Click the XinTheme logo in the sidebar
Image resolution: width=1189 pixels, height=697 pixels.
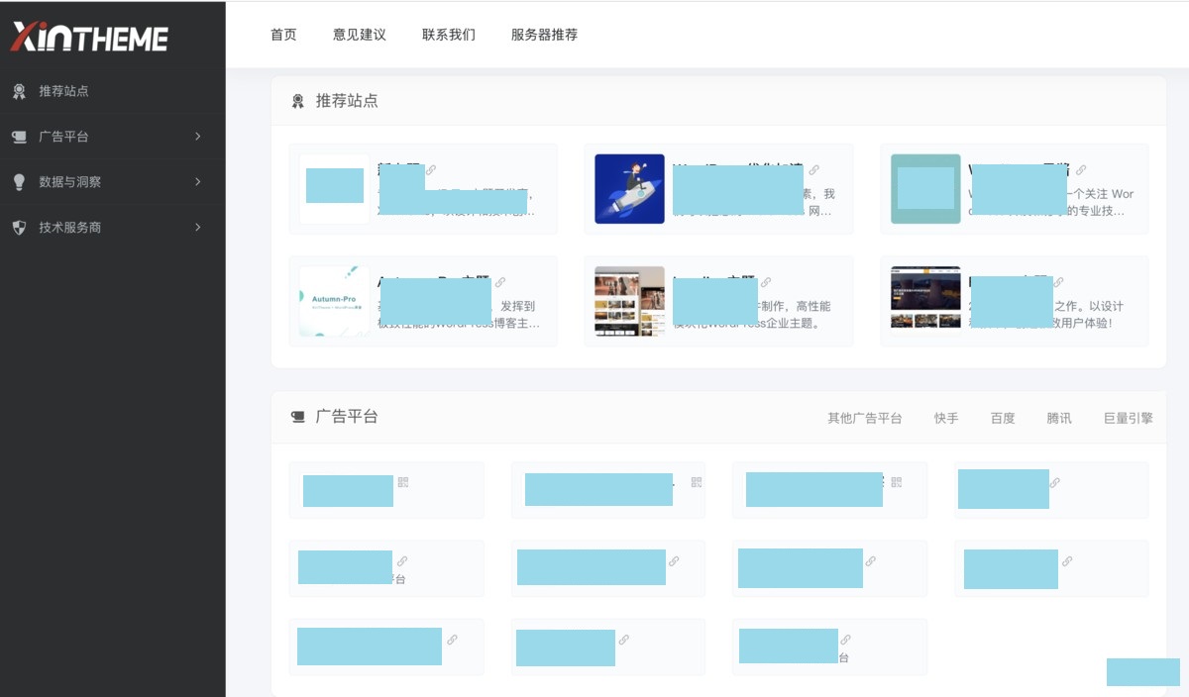click(89, 37)
